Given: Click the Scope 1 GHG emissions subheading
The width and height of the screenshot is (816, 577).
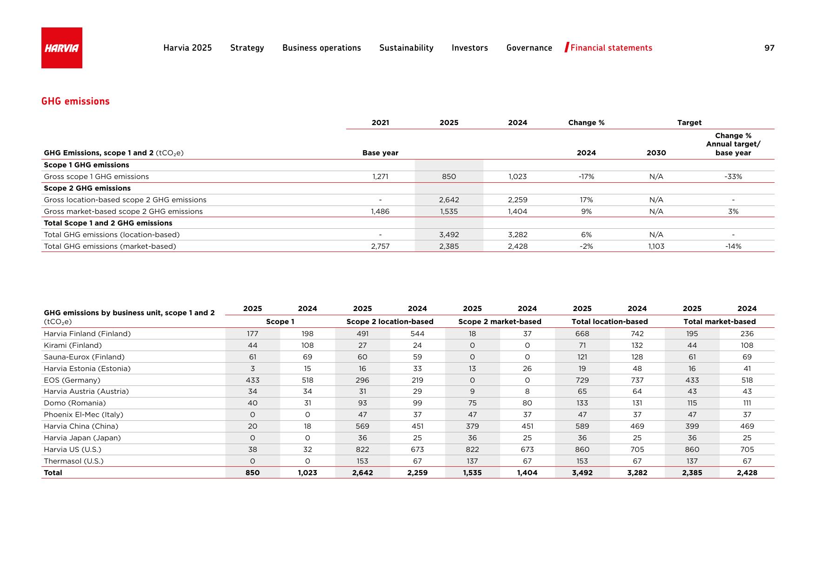Looking at the screenshot, I should coord(87,165).
